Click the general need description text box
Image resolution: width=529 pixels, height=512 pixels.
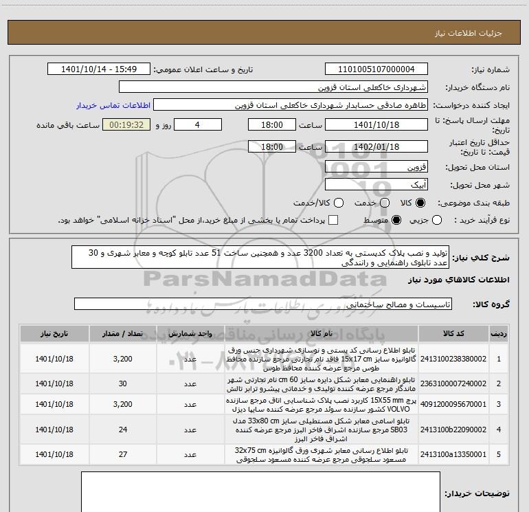pos(260,258)
